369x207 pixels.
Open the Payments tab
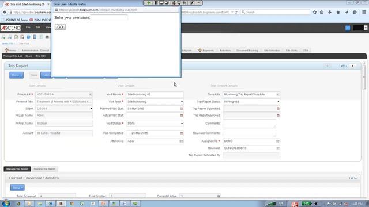click(206, 51)
